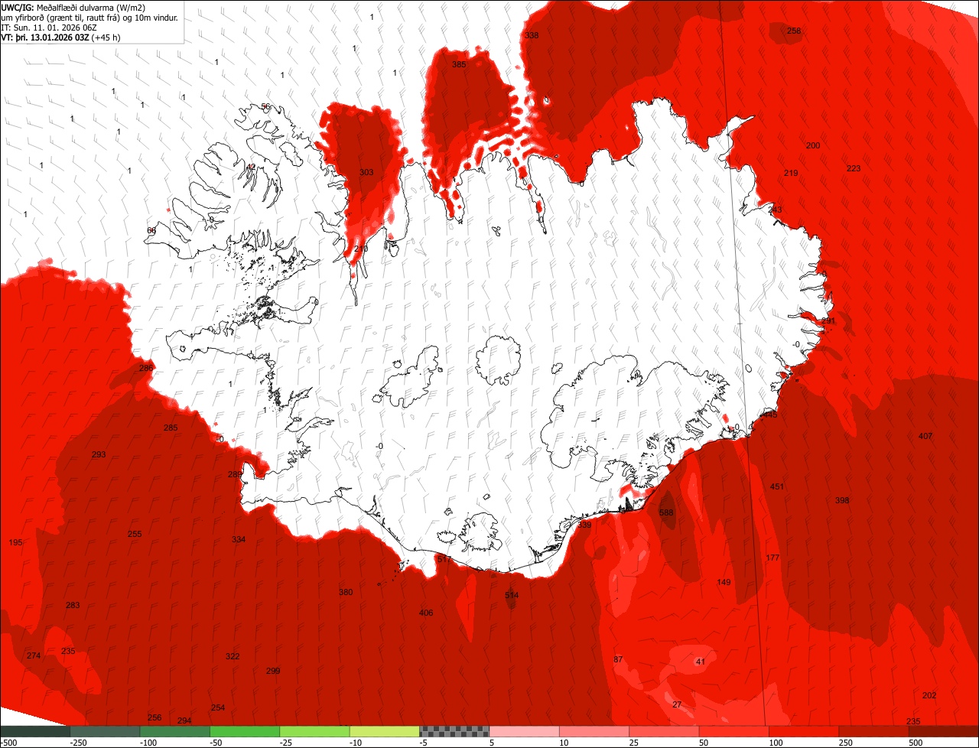This screenshot has height=748, width=979.
Task: Select the map value 380
Action: click(346, 592)
